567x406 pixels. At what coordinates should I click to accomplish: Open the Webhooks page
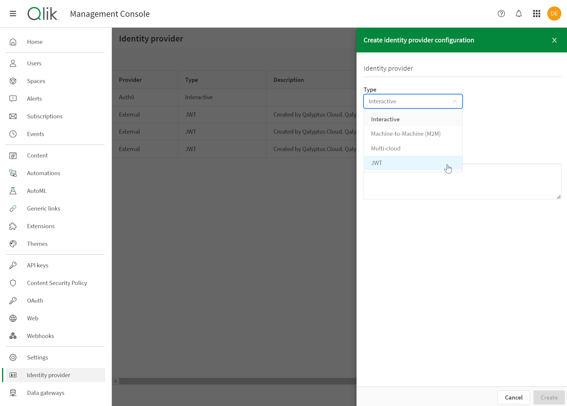(40, 336)
